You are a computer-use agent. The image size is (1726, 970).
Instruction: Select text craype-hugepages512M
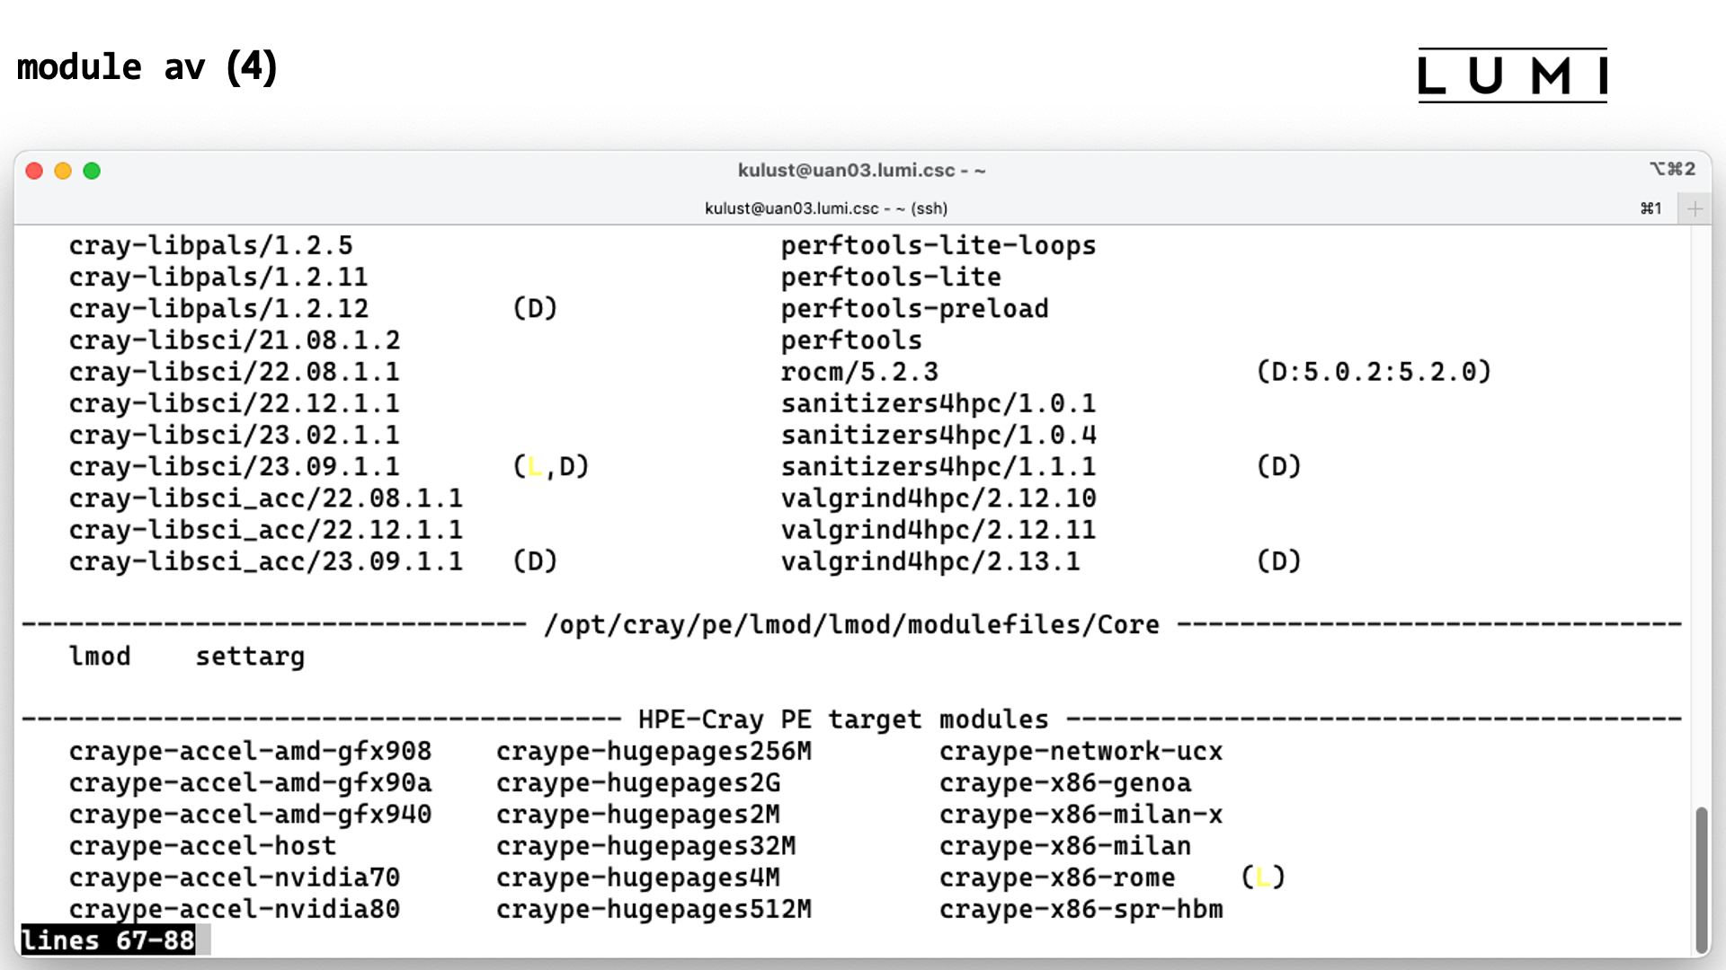(654, 909)
